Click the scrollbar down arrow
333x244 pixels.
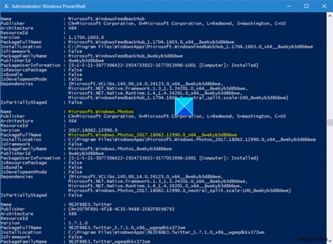pos(330,241)
